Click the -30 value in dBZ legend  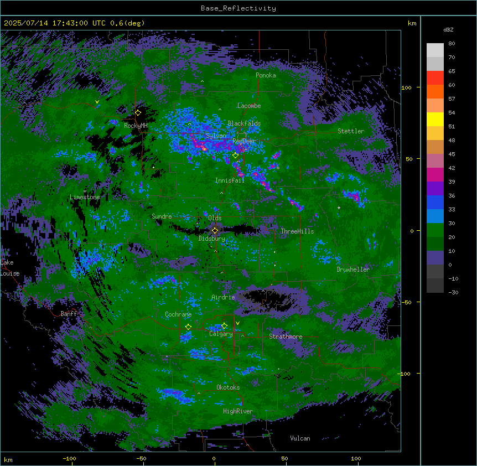tap(453, 293)
